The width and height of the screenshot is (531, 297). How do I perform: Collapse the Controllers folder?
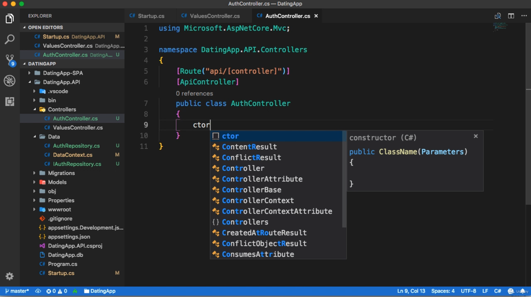[x=72, y=110]
